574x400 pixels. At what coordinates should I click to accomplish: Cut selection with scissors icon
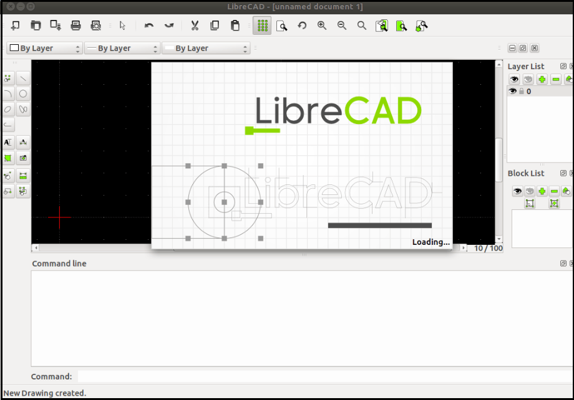coord(195,26)
